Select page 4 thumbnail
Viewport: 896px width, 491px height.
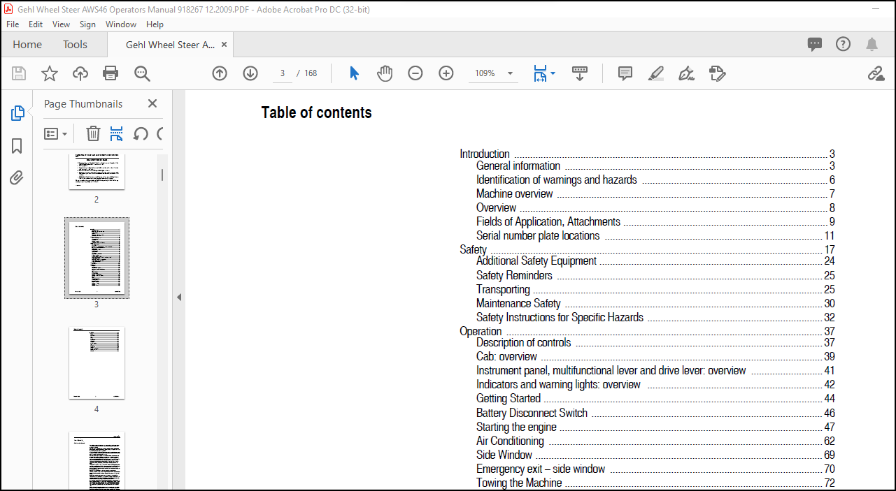(x=97, y=363)
